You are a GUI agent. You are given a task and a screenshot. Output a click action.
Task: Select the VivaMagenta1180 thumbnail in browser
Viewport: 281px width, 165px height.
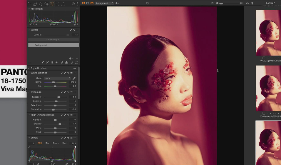[268, 88]
